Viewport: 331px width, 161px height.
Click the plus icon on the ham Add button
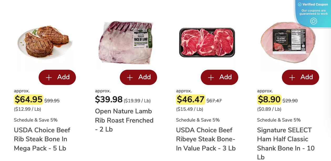(292, 77)
